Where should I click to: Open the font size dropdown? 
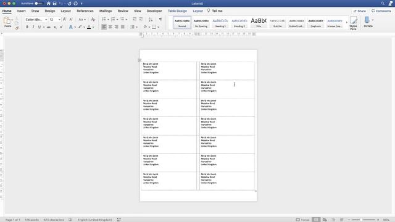pyautogui.click(x=59, y=19)
